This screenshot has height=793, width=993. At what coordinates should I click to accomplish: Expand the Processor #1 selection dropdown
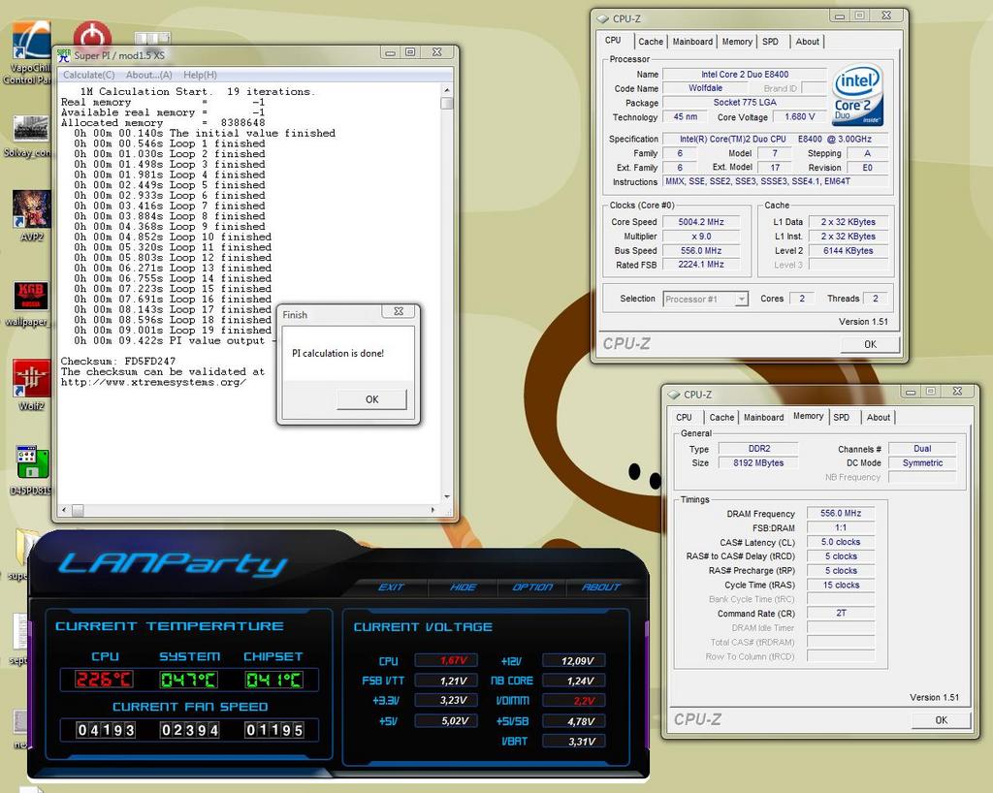click(742, 299)
